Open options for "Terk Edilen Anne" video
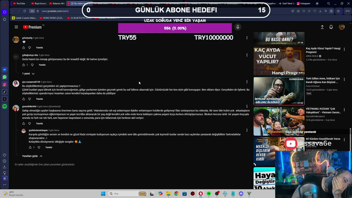 coord(344,80)
